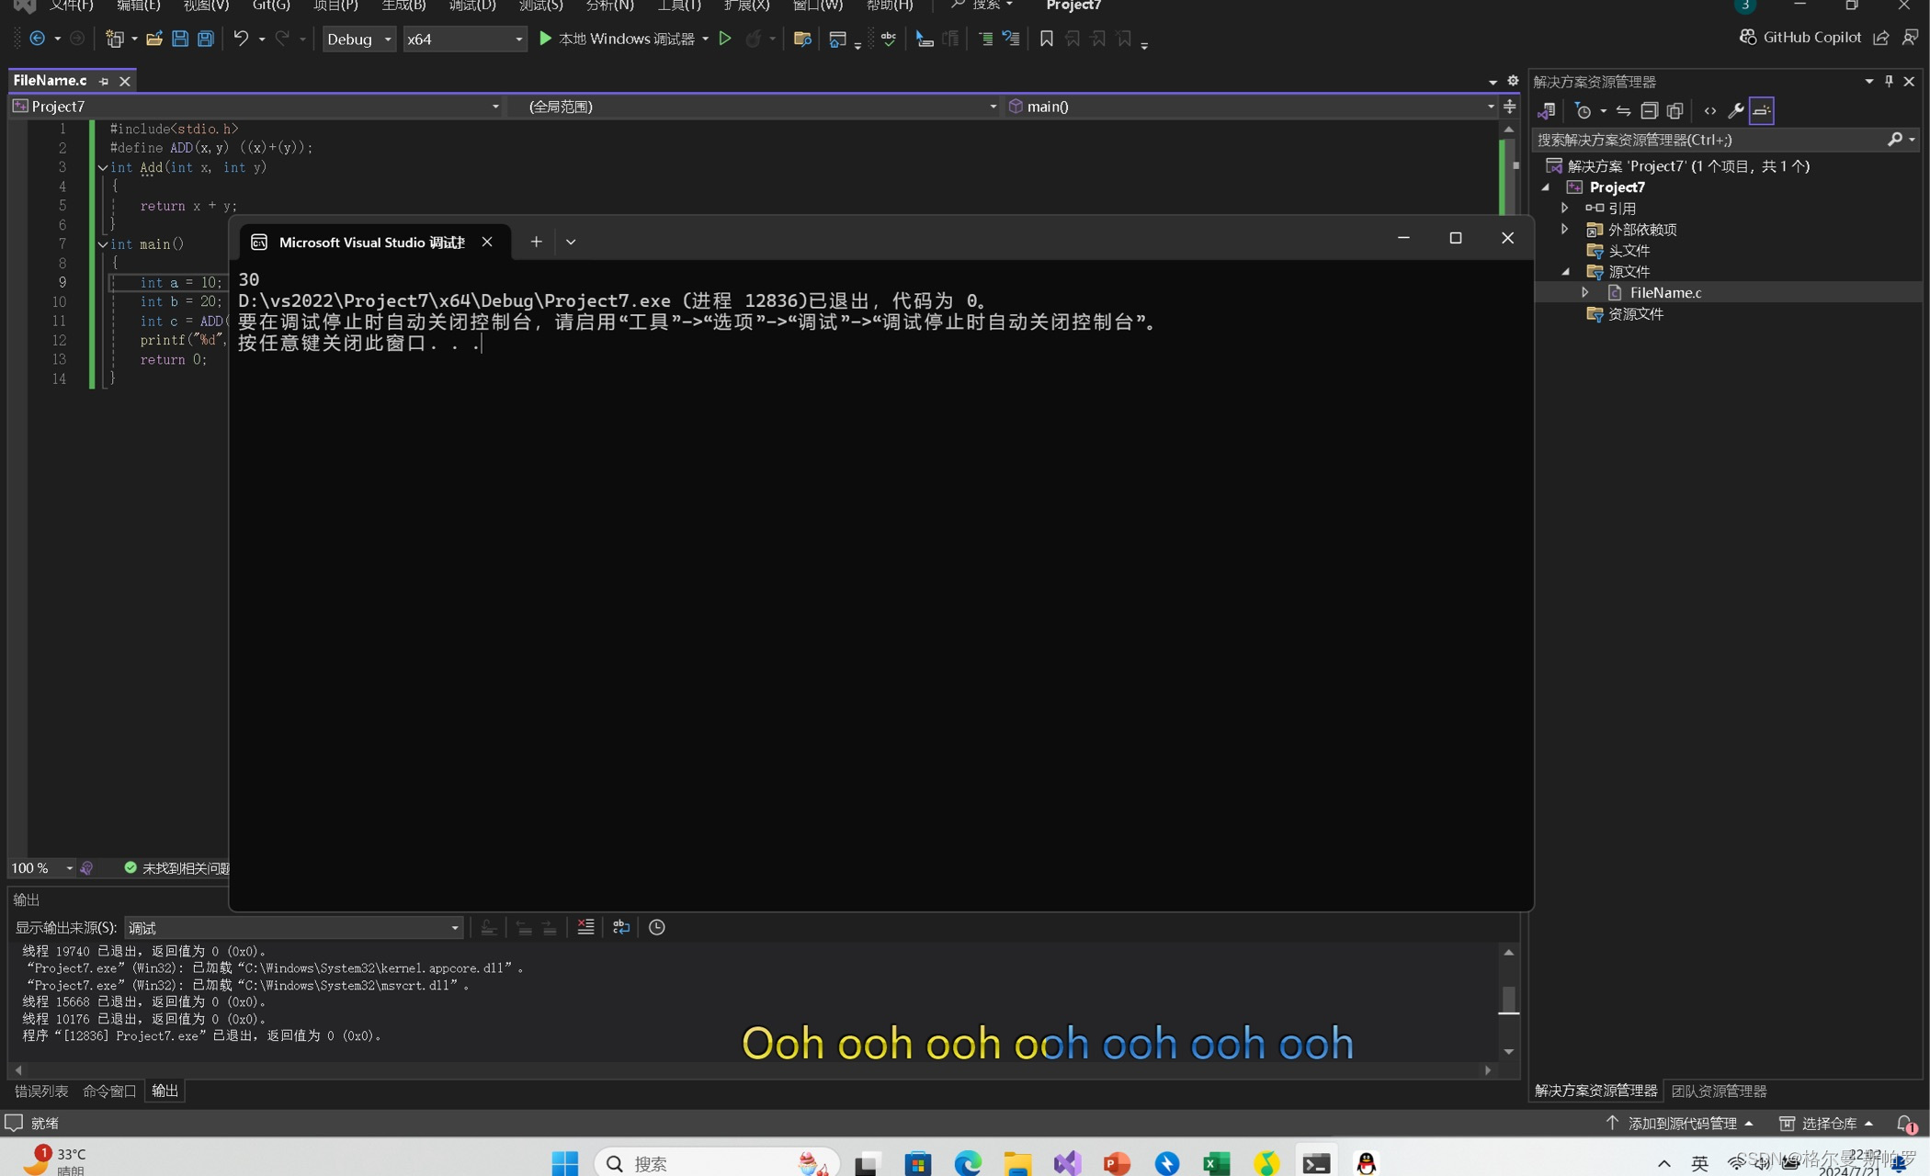Open Microsoft Edge from the taskbar
This screenshot has height=1176, width=1930.
[968, 1163]
